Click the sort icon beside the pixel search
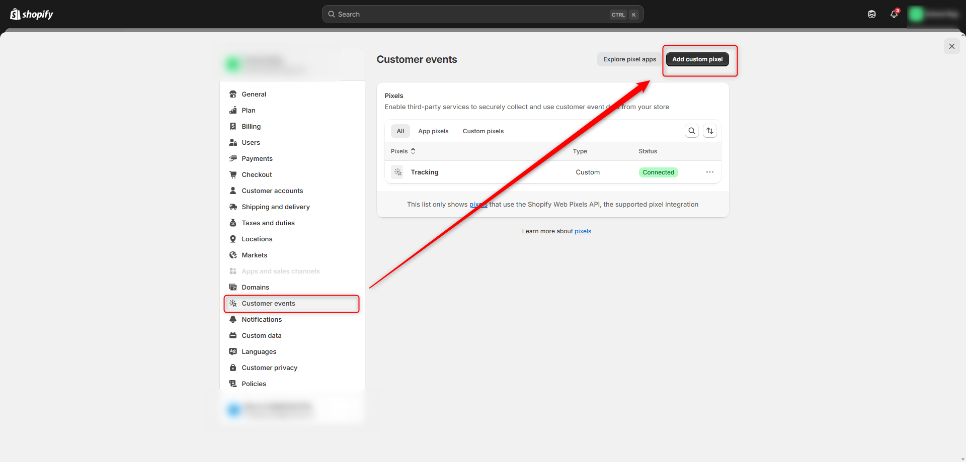966x462 pixels. [710, 131]
